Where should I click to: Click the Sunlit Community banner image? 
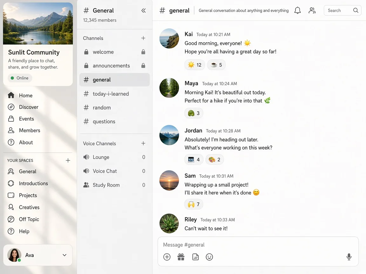(x=38, y=23)
